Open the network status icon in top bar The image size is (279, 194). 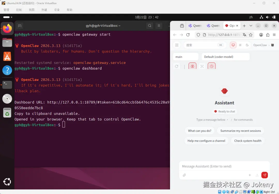click(x=261, y=17)
